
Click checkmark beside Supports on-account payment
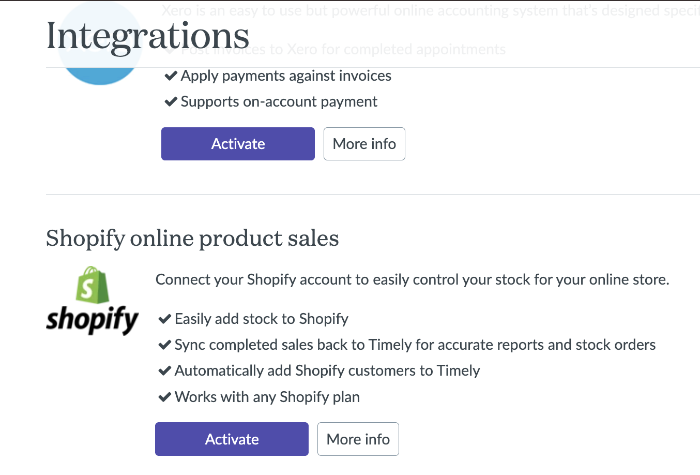click(171, 102)
